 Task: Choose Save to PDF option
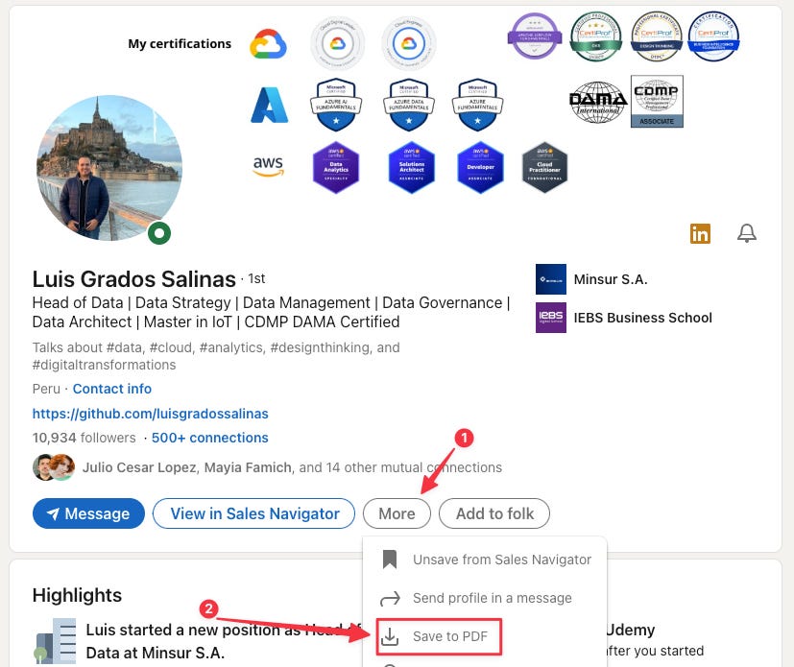(439, 636)
